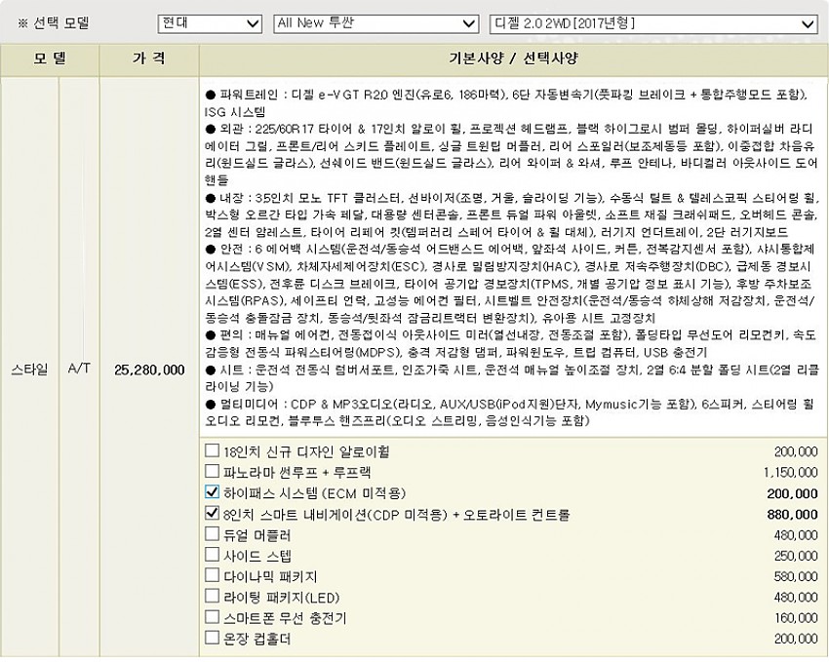Uncheck the 하이패스 시스템 option

coord(213,492)
